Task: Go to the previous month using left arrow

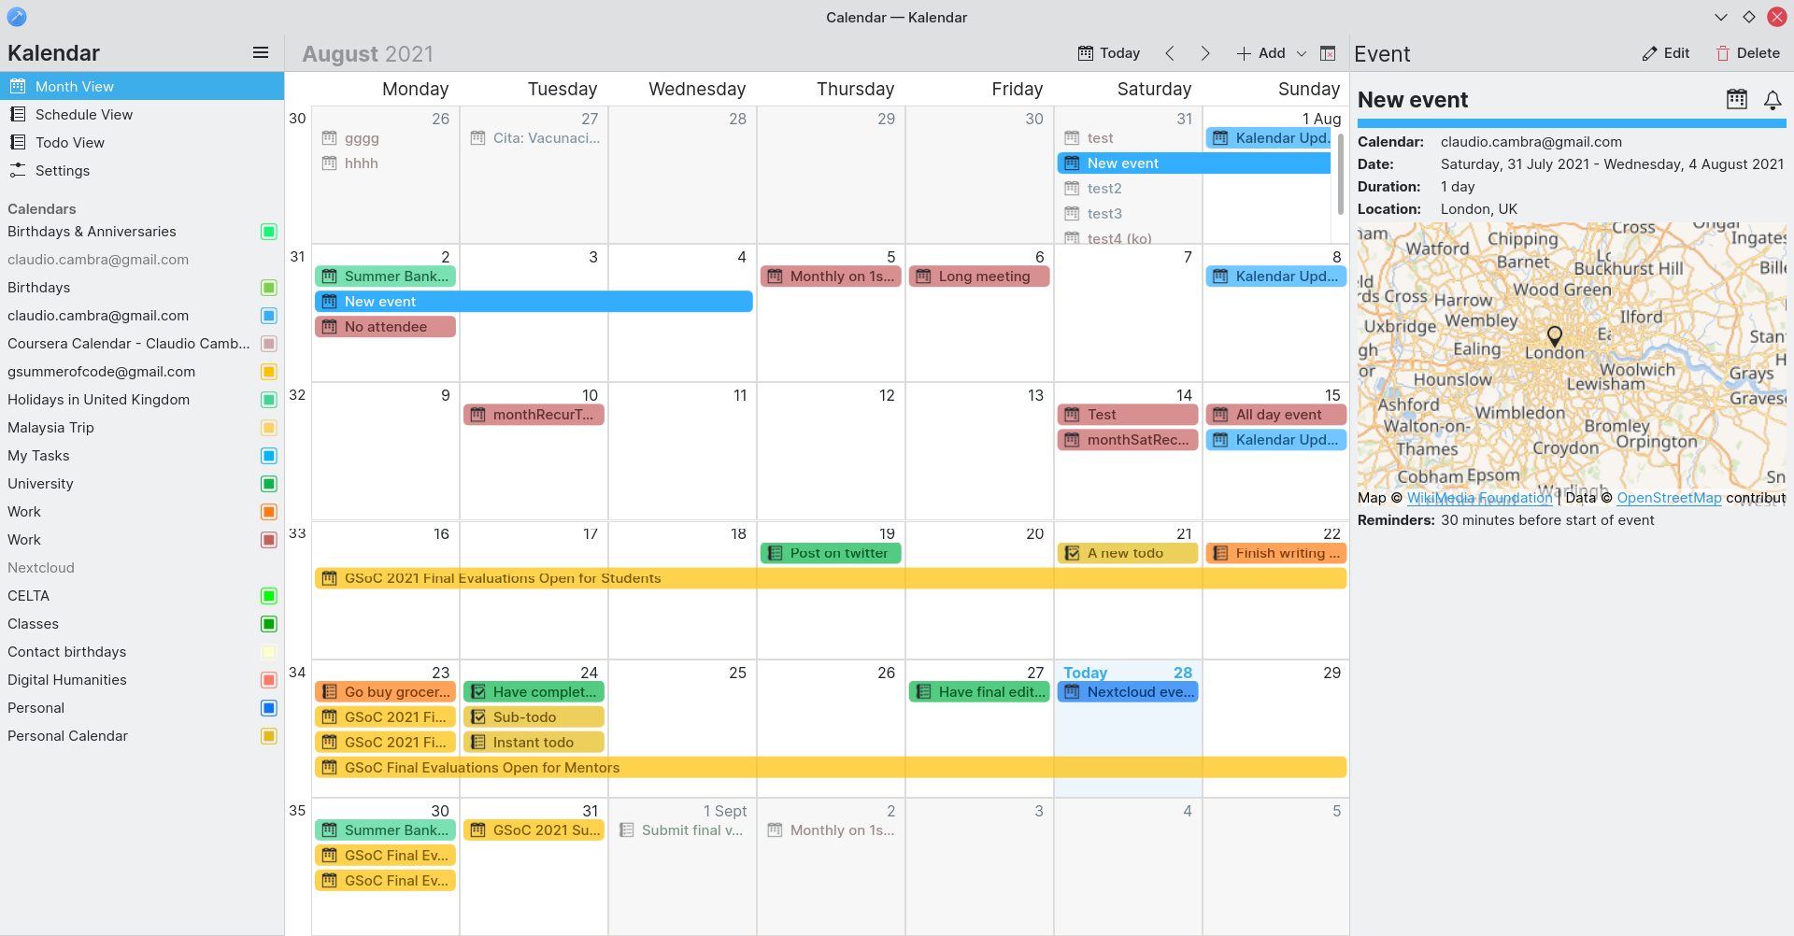Action: click(x=1170, y=53)
